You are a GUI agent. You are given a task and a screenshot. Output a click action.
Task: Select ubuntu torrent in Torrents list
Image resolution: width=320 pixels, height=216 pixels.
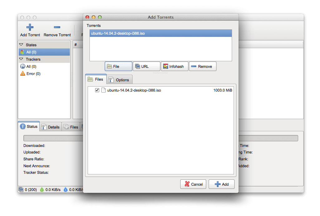(161, 33)
